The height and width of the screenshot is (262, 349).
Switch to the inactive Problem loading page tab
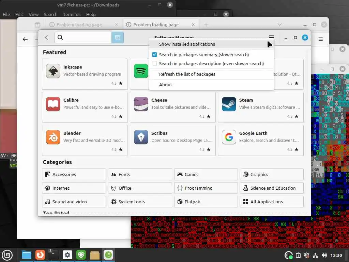click(x=83, y=25)
